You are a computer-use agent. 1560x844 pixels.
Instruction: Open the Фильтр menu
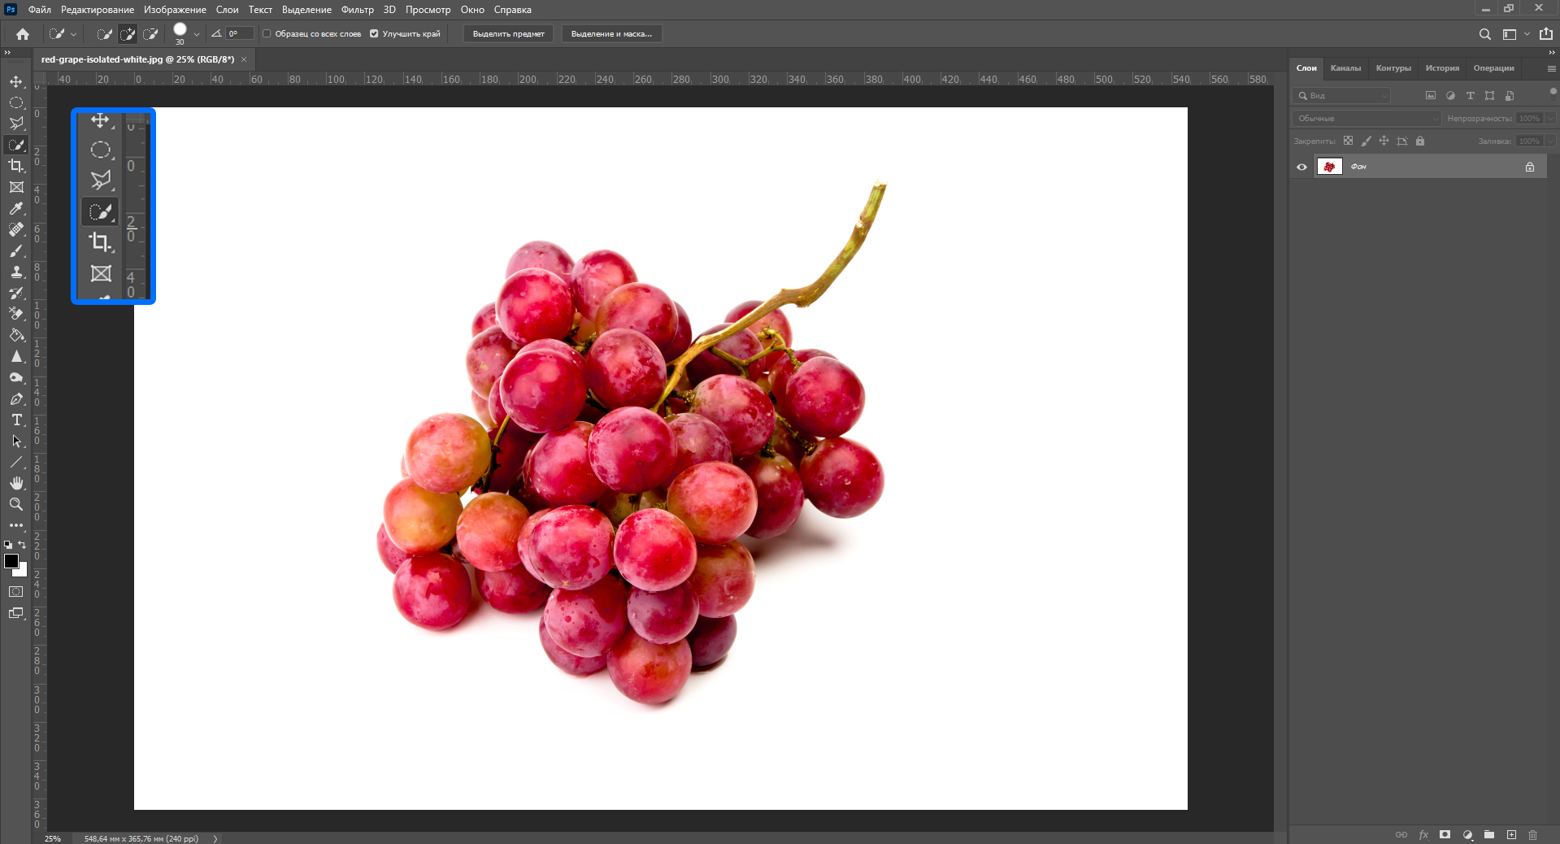[x=357, y=10]
